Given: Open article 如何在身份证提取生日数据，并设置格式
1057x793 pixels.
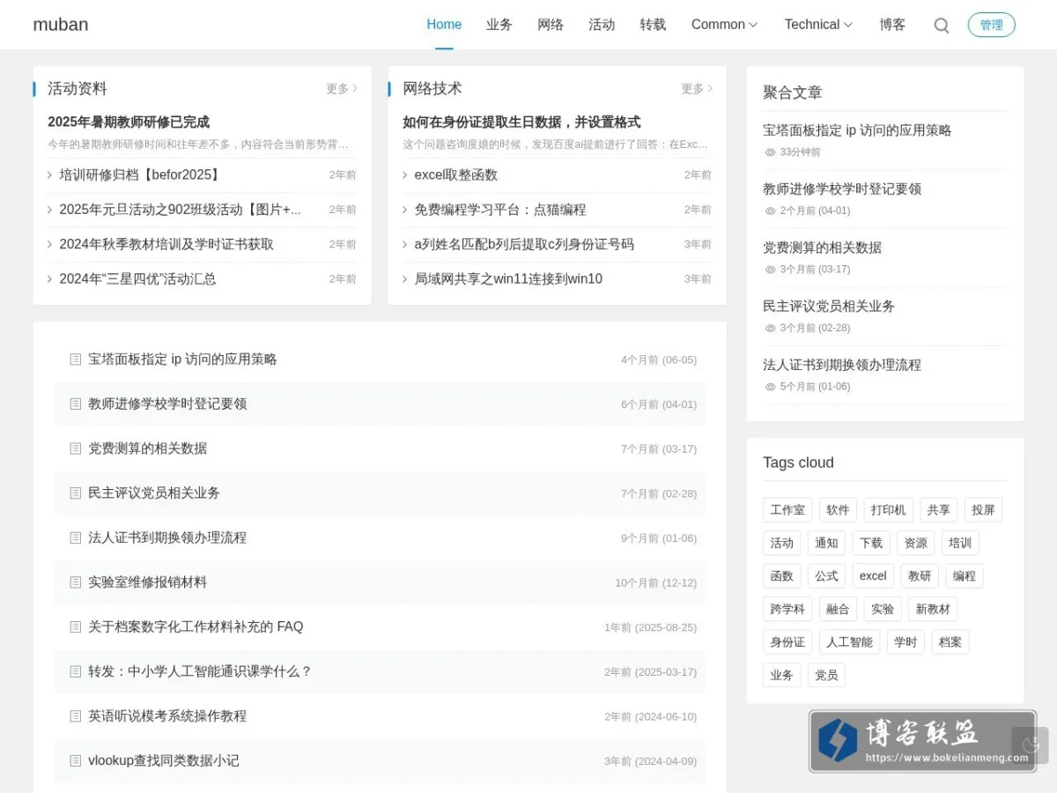Looking at the screenshot, I should coord(521,122).
